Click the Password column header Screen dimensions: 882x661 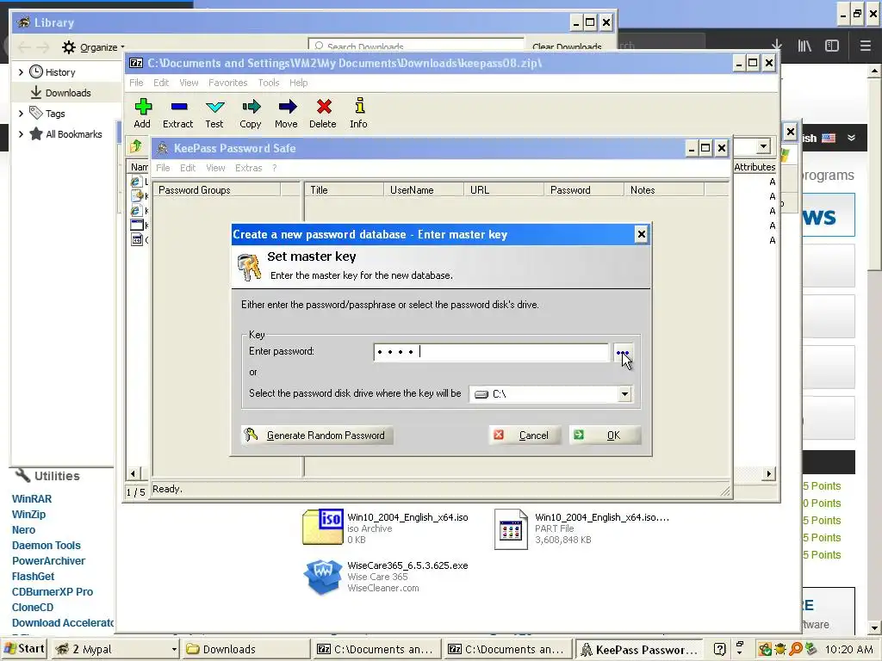click(x=583, y=190)
